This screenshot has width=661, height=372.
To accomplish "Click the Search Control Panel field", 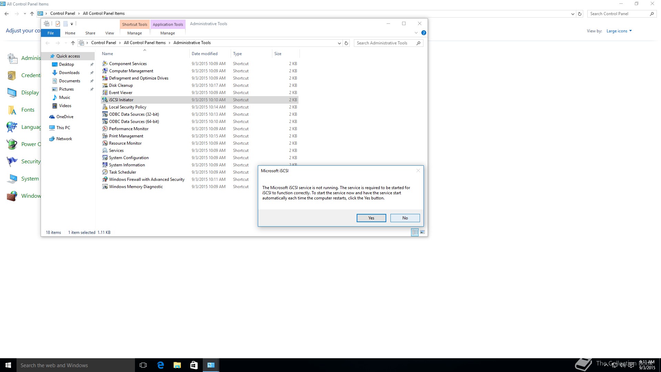I will [x=622, y=14].
